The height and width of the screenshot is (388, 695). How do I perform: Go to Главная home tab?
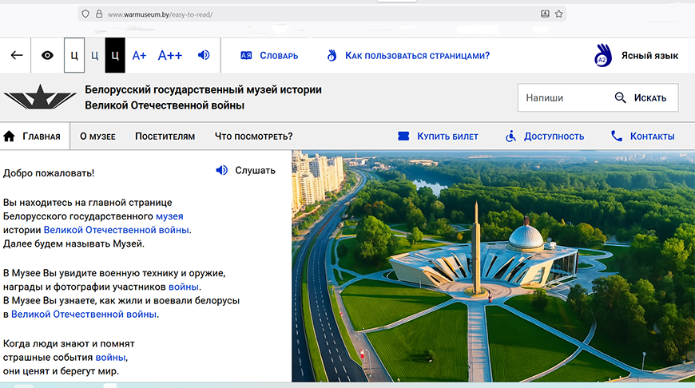coord(33,137)
